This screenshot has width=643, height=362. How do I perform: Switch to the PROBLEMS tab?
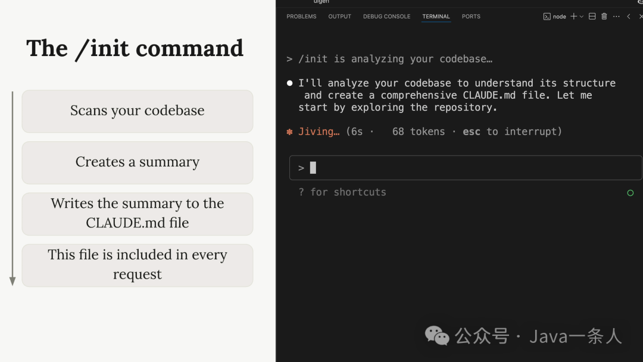coord(301,17)
